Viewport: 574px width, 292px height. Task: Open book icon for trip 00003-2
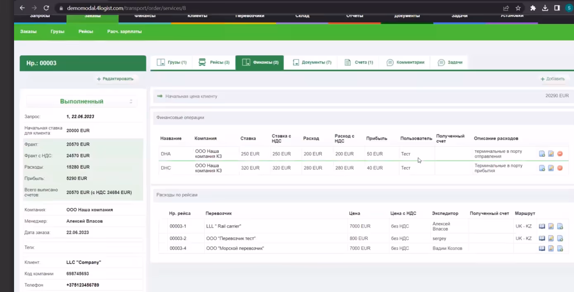point(542,238)
